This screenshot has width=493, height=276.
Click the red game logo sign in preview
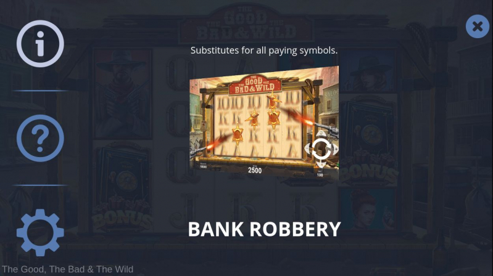click(255, 85)
